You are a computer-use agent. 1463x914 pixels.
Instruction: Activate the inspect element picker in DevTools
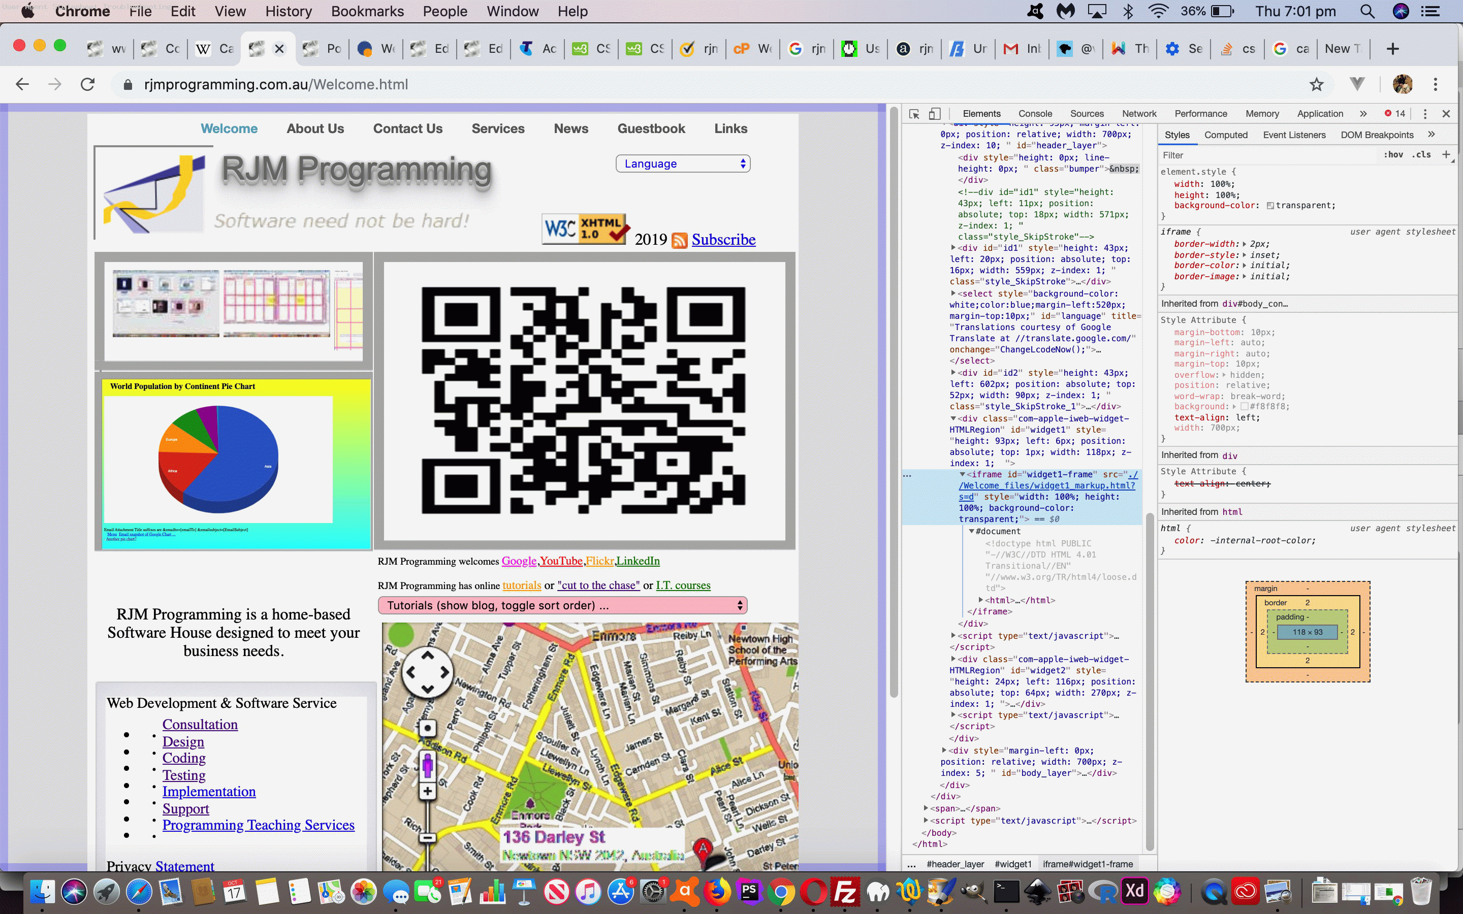914,114
